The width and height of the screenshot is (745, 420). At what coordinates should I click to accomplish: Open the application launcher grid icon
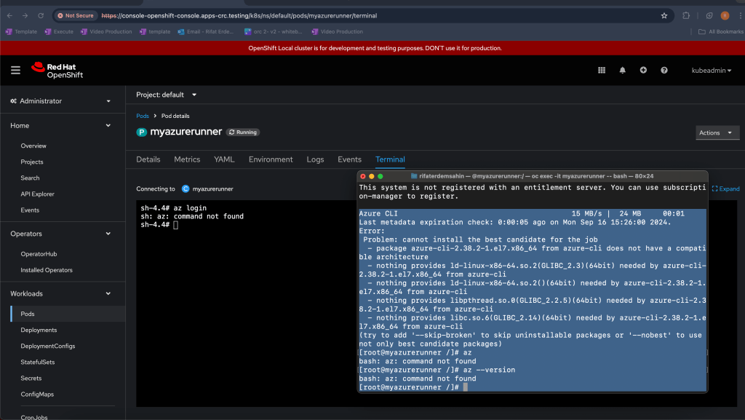[x=602, y=71]
